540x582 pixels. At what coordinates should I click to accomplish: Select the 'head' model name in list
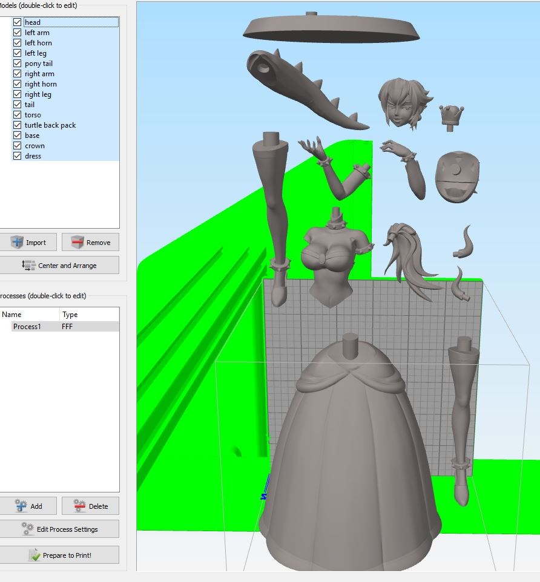[x=33, y=22]
